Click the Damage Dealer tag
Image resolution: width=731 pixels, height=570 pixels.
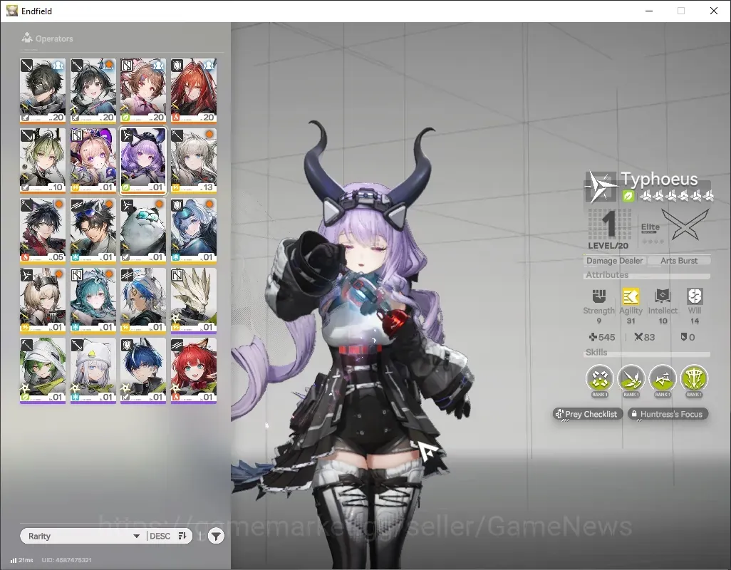click(x=614, y=261)
